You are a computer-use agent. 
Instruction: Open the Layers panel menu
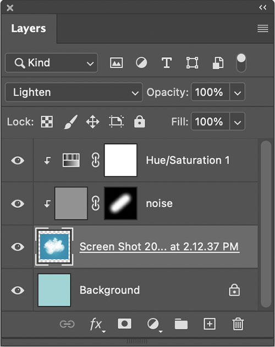point(263,29)
